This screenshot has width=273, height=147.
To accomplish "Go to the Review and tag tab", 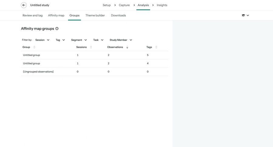I will click(x=32, y=15).
